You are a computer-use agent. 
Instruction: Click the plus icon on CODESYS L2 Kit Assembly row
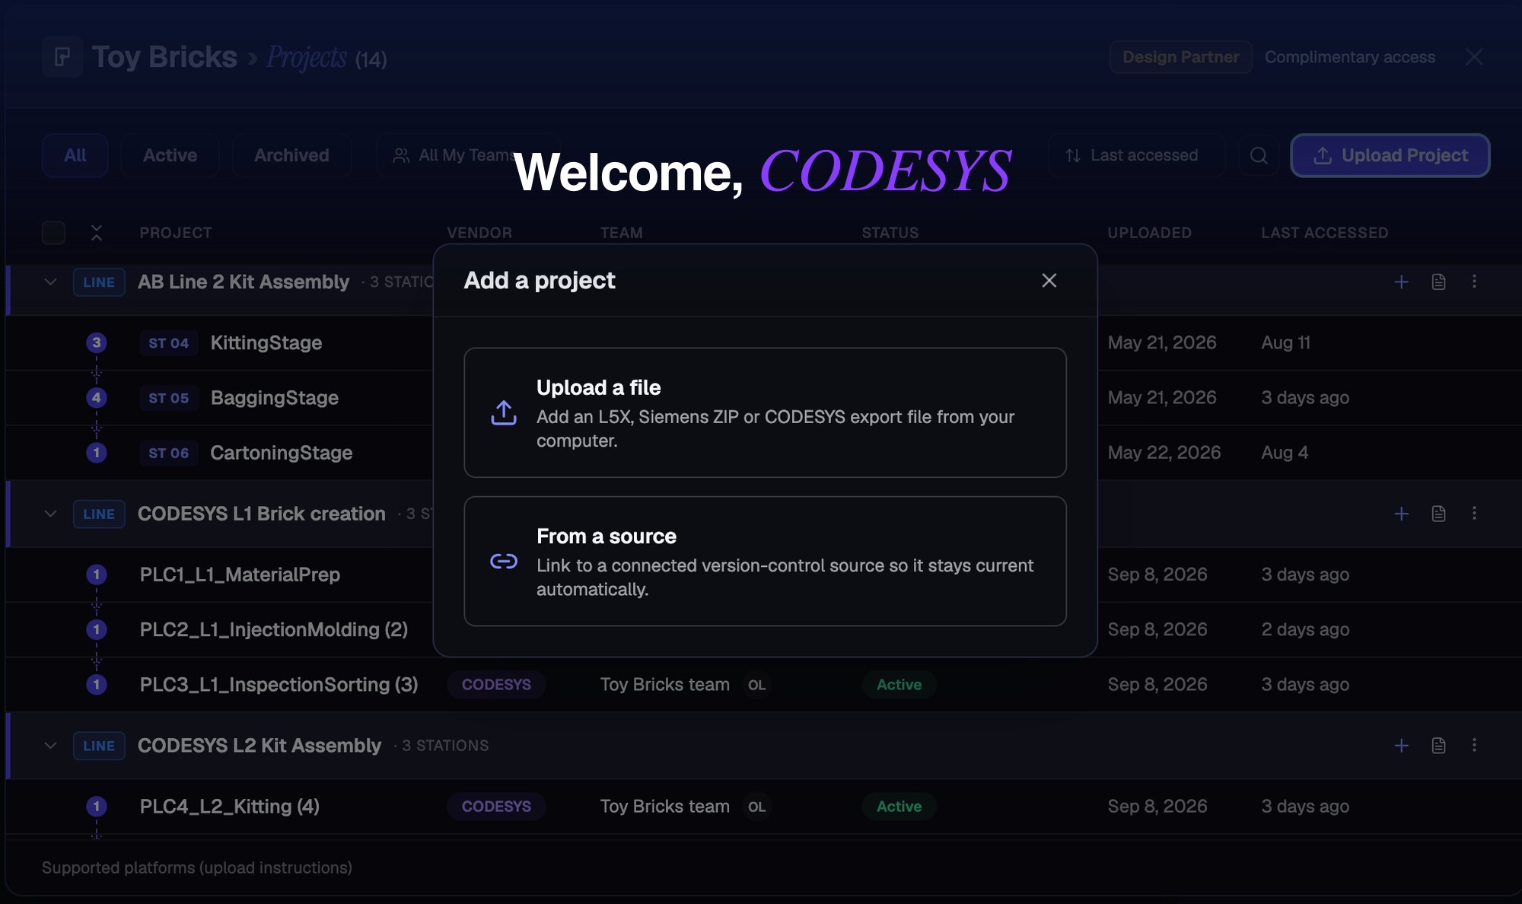coord(1401,746)
